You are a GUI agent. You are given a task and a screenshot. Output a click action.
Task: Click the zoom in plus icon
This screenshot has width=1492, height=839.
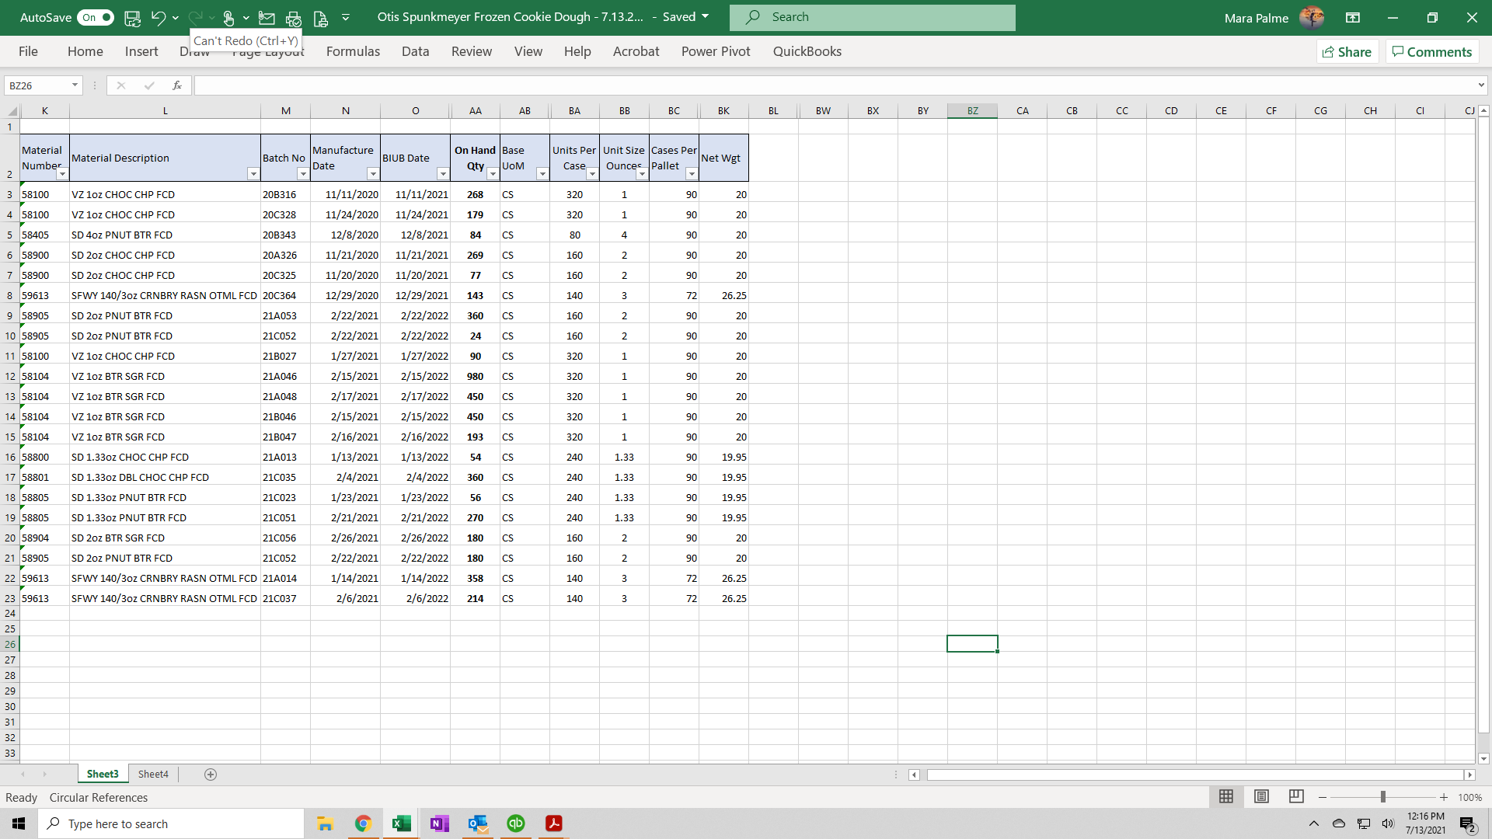click(1444, 798)
